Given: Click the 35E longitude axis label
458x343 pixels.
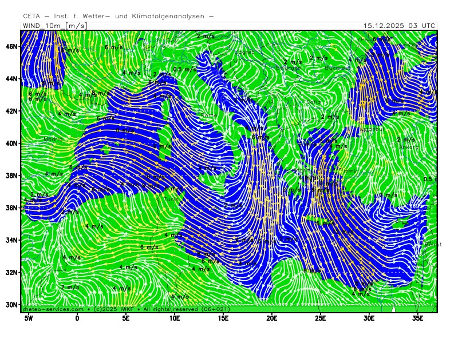Looking at the screenshot, I should (417, 317).
